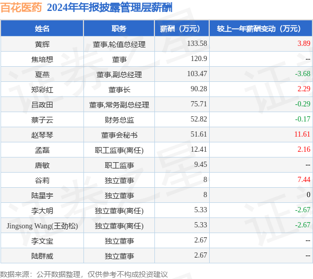The width and height of the screenshot is (313, 279).
Task: Click the 数据来源 footer disclaimer text
Action: click(x=84, y=274)
